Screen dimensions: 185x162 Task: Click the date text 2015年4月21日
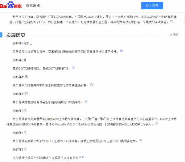22,43
